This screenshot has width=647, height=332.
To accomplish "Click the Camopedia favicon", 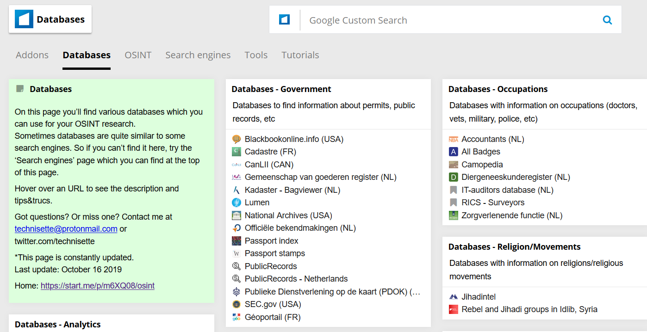I will point(454,165).
